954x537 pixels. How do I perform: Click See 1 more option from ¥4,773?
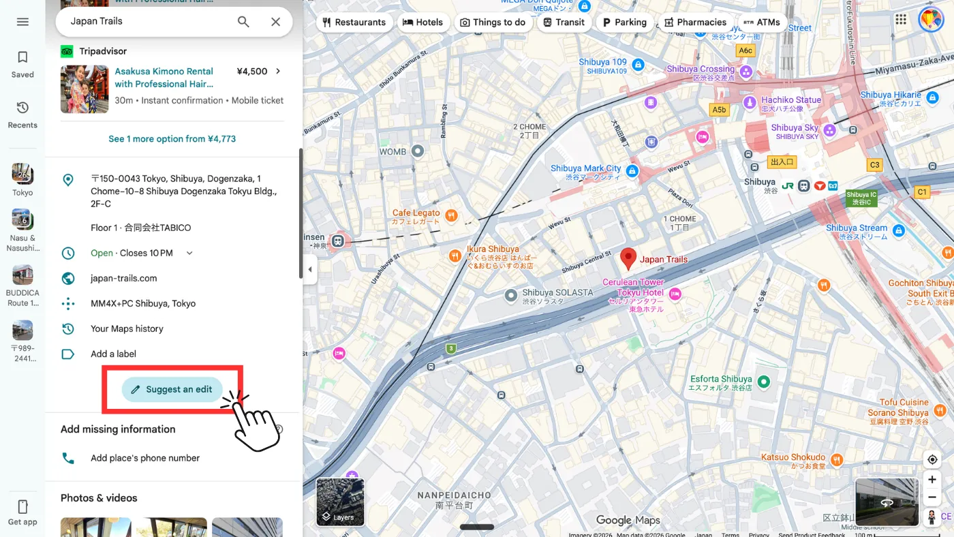(x=172, y=138)
